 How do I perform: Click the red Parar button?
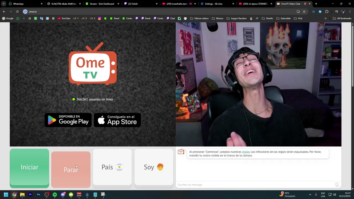coord(71,169)
